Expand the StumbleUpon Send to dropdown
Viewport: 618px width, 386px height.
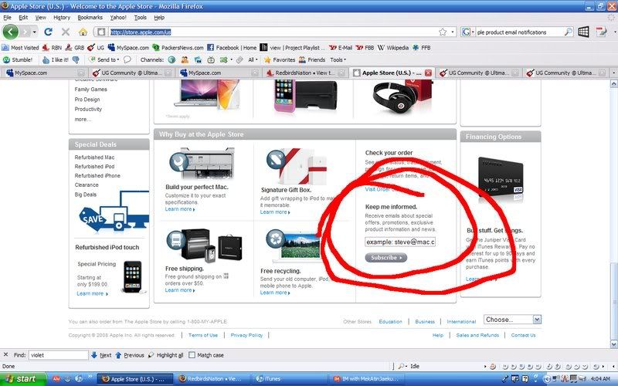point(104,60)
